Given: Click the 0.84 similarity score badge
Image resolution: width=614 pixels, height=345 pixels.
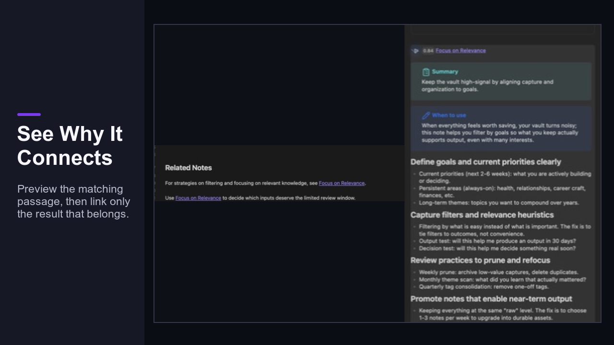Looking at the screenshot, I should (428, 51).
